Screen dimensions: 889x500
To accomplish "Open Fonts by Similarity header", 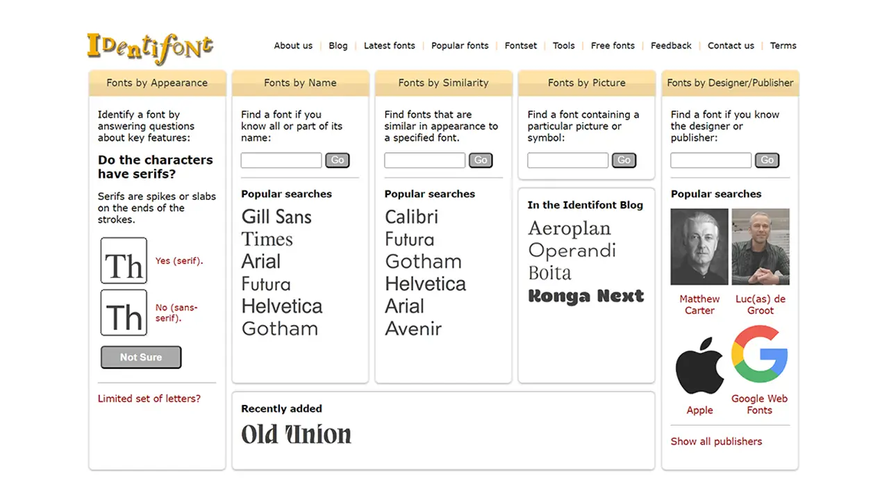I will pos(443,83).
